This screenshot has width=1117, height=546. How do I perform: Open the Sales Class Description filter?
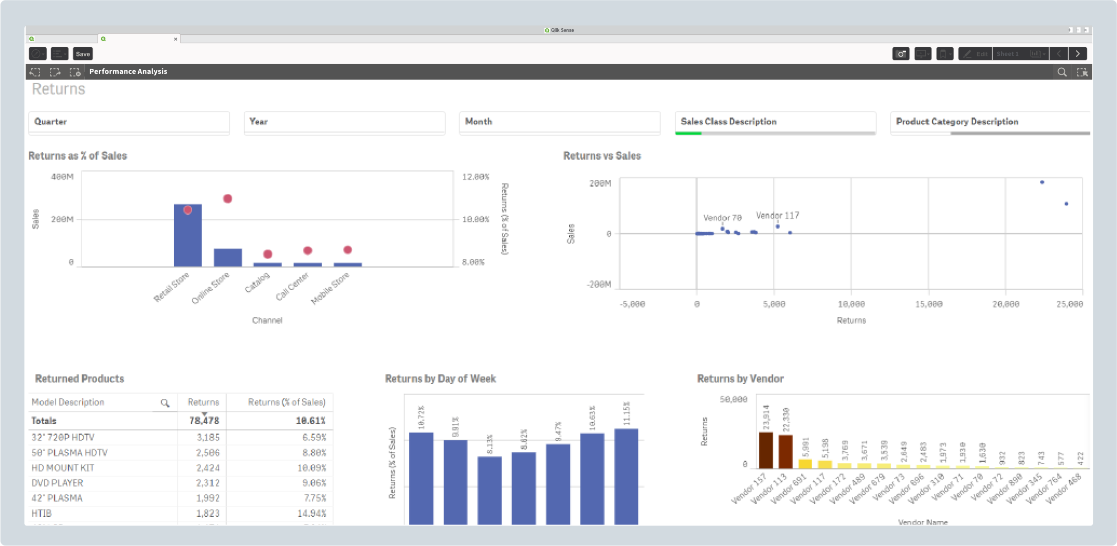(x=775, y=122)
